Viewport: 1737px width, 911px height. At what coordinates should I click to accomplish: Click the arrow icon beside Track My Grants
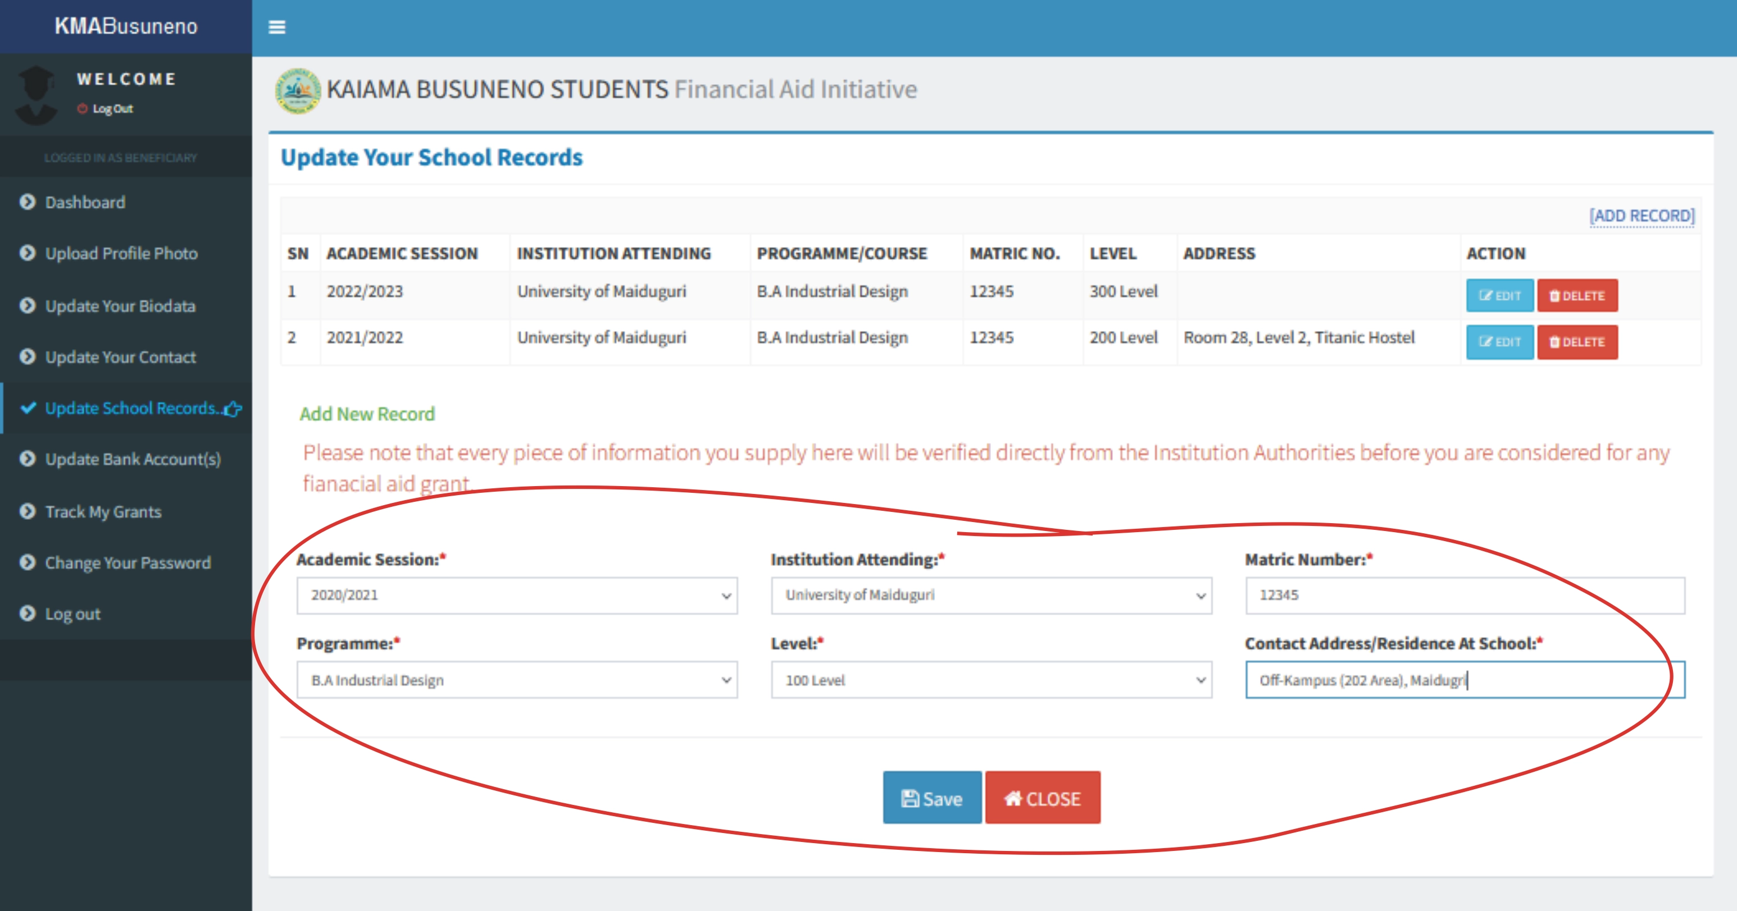pyautogui.click(x=28, y=511)
